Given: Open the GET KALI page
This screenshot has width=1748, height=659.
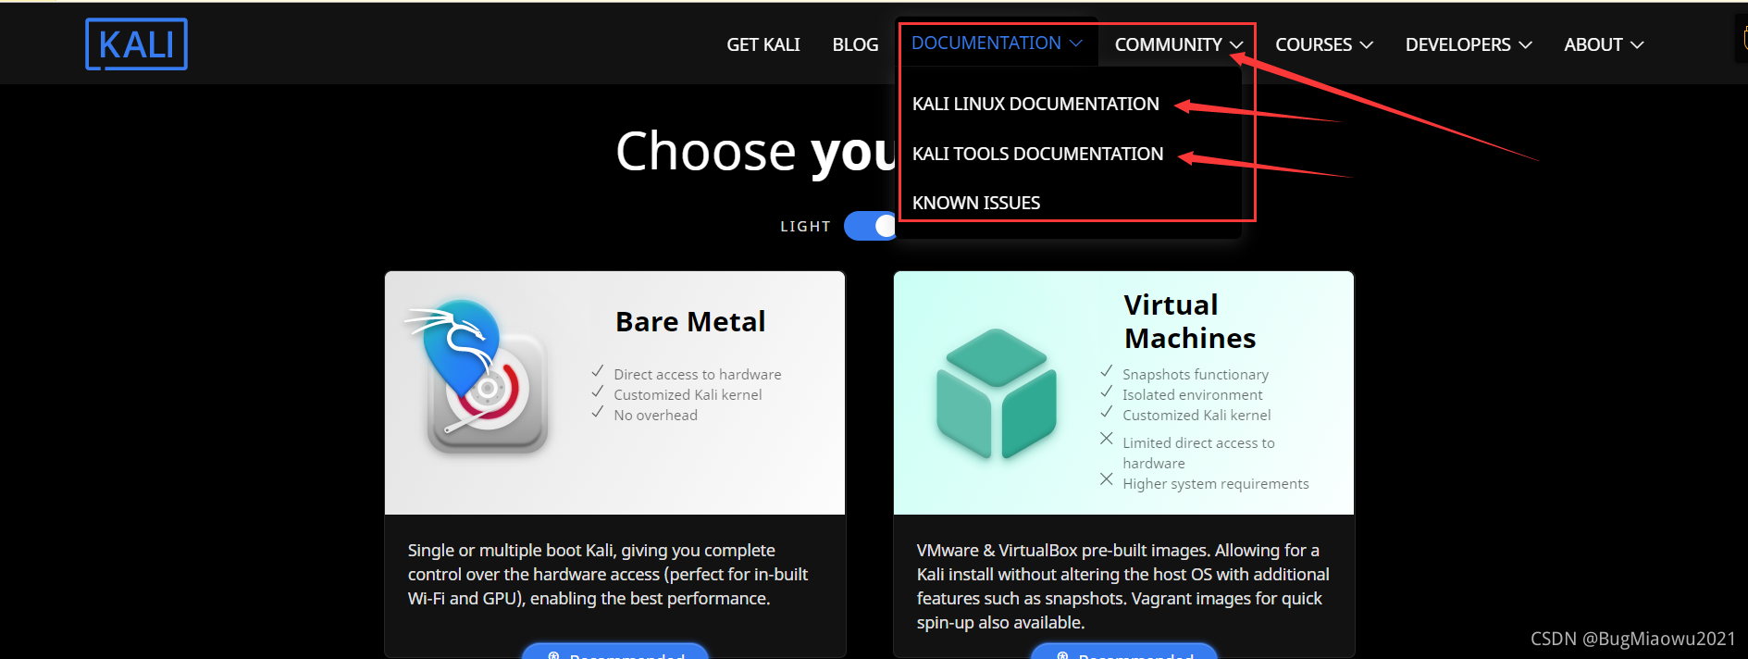Looking at the screenshot, I should (762, 44).
